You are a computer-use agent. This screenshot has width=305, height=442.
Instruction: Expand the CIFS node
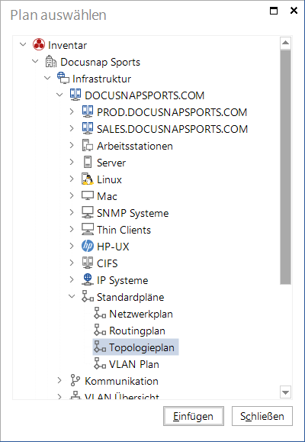[72, 263]
